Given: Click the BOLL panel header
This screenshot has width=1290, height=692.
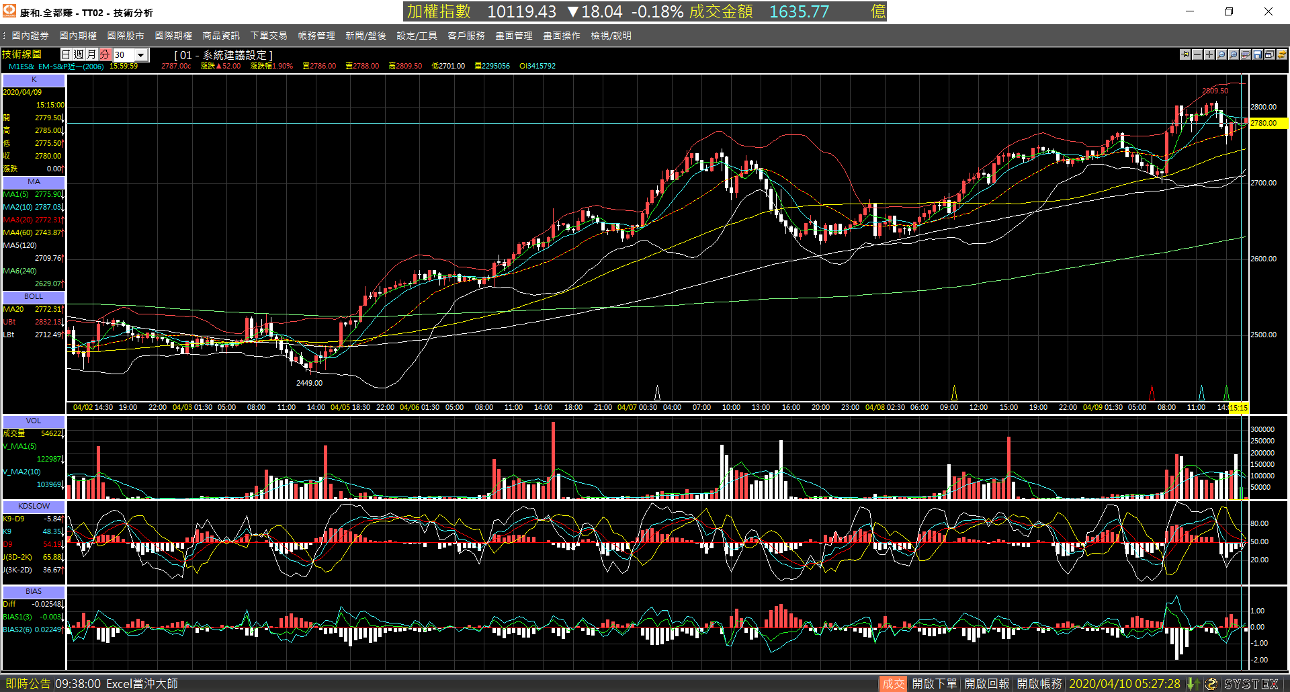Looking at the screenshot, I should [34, 297].
